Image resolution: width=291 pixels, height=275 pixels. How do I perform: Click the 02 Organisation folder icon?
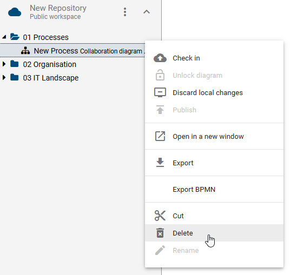[15, 64]
